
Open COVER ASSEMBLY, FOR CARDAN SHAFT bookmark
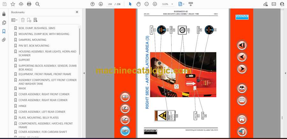click(43, 132)
